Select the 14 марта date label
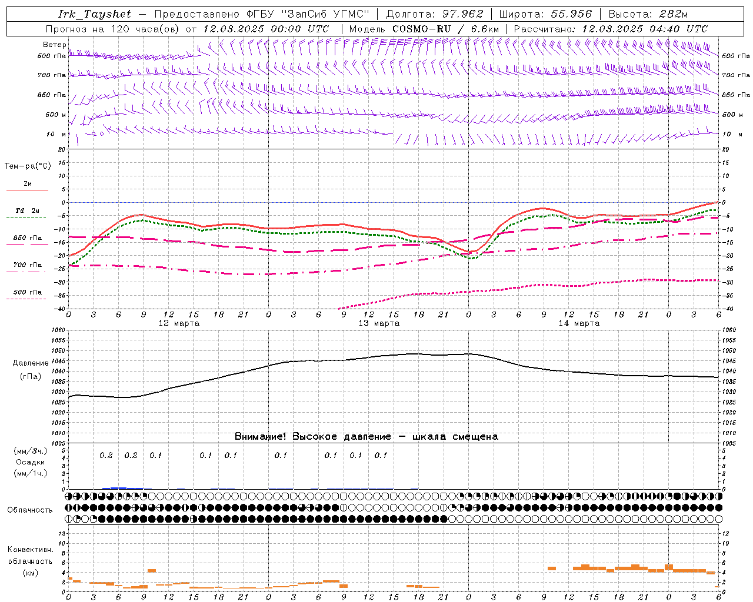 click(x=579, y=323)
